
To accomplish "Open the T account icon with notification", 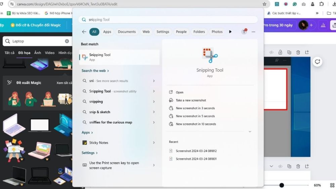I will click(x=244, y=32).
